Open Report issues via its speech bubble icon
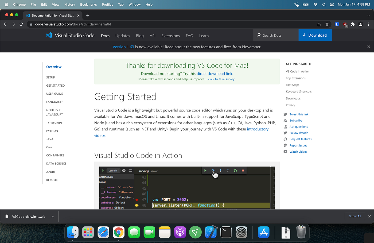The height and width of the screenshot is (243, 374). (x=285, y=145)
